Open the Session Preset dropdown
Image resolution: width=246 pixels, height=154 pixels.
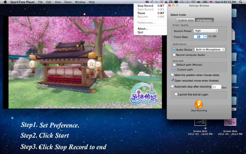coord(206,31)
